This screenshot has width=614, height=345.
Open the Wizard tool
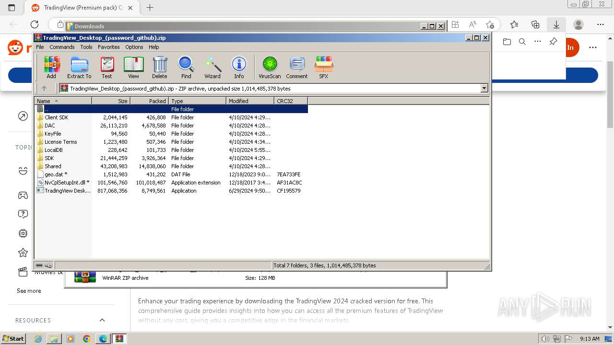tap(213, 68)
